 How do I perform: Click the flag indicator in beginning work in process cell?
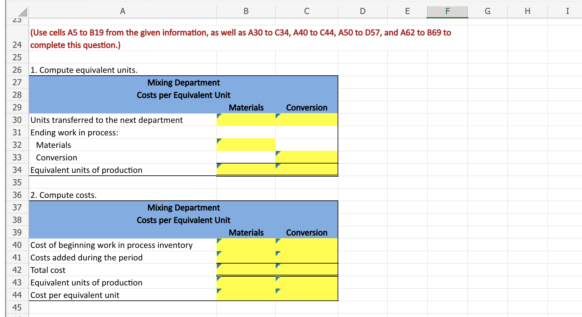pyautogui.click(x=219, y=241)
